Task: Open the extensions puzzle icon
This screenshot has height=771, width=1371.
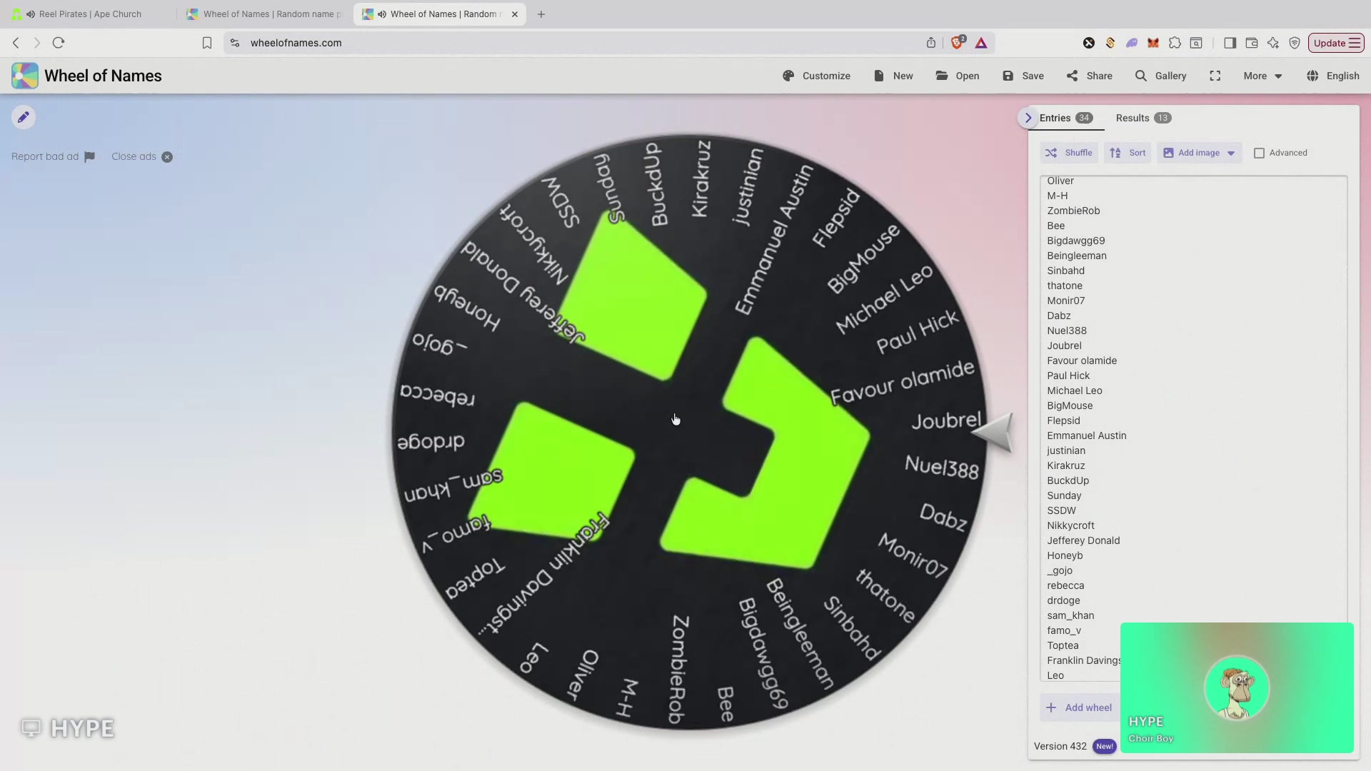Action: click(1175, 43)
